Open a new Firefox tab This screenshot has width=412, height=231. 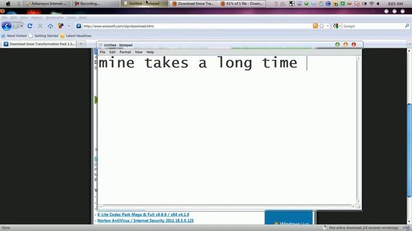point(81,44)
